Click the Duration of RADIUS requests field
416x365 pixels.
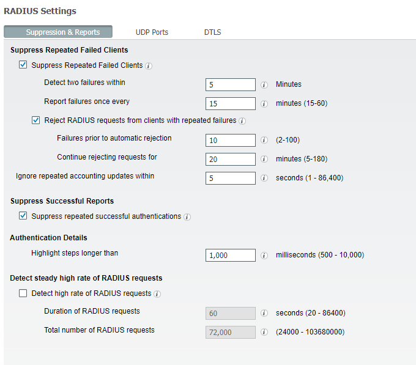[231, 313]
